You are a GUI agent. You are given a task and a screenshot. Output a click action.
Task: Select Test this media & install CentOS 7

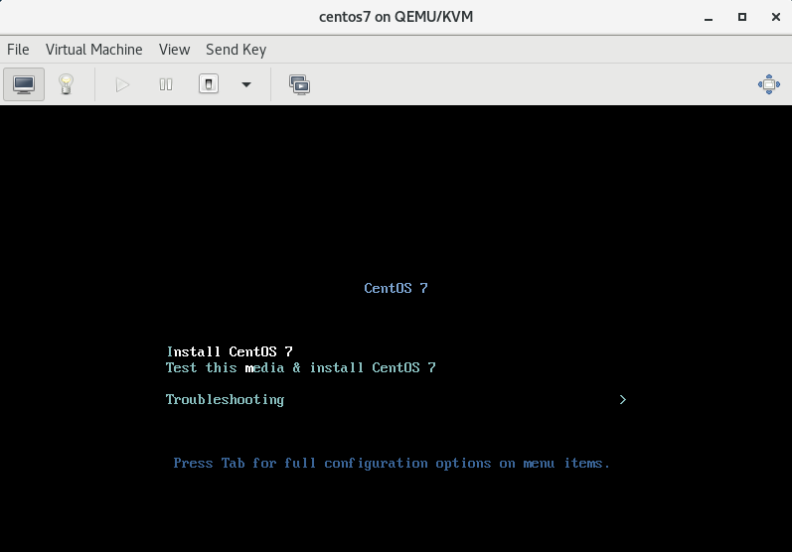[300, 367]
